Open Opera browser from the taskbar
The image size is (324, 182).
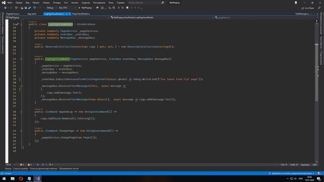(x=21, y=178)
